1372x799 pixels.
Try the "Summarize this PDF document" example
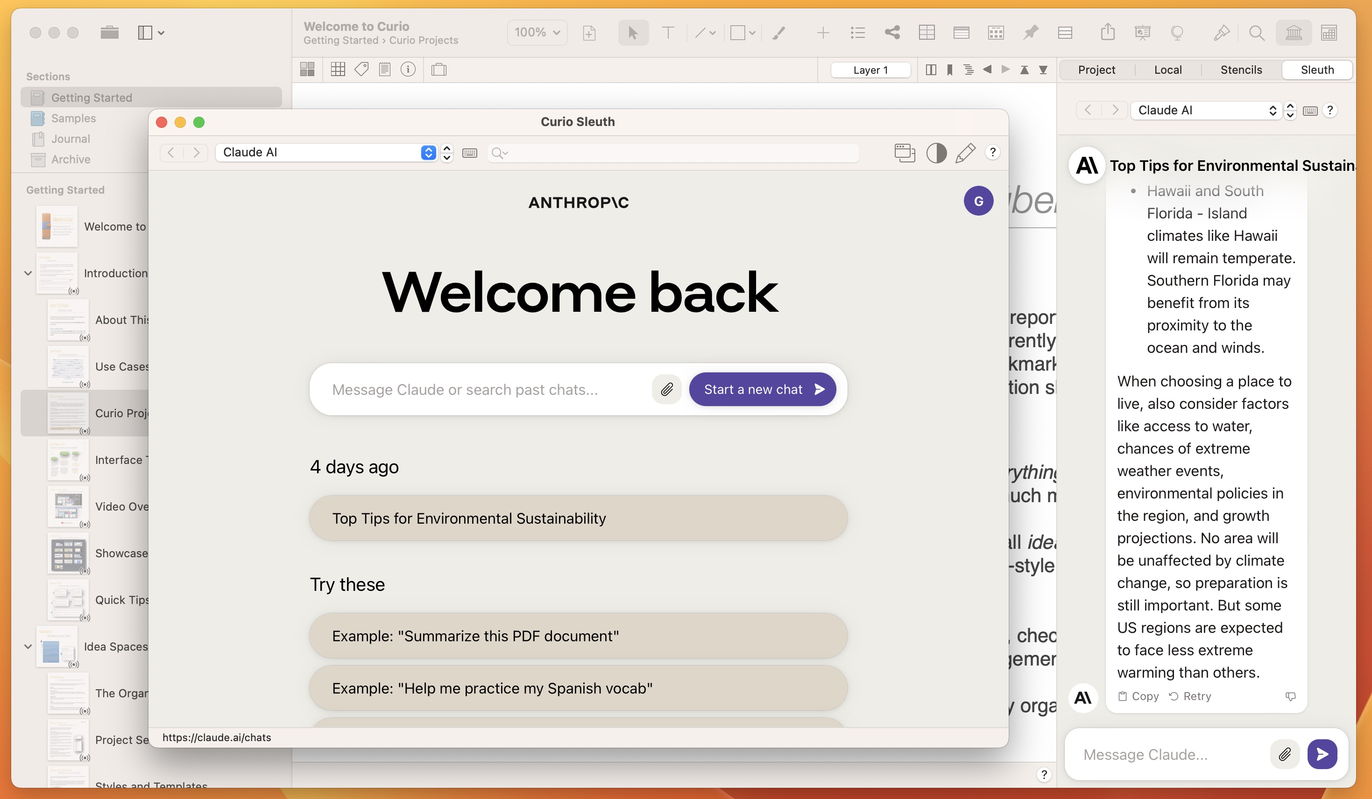pos(578,636)
